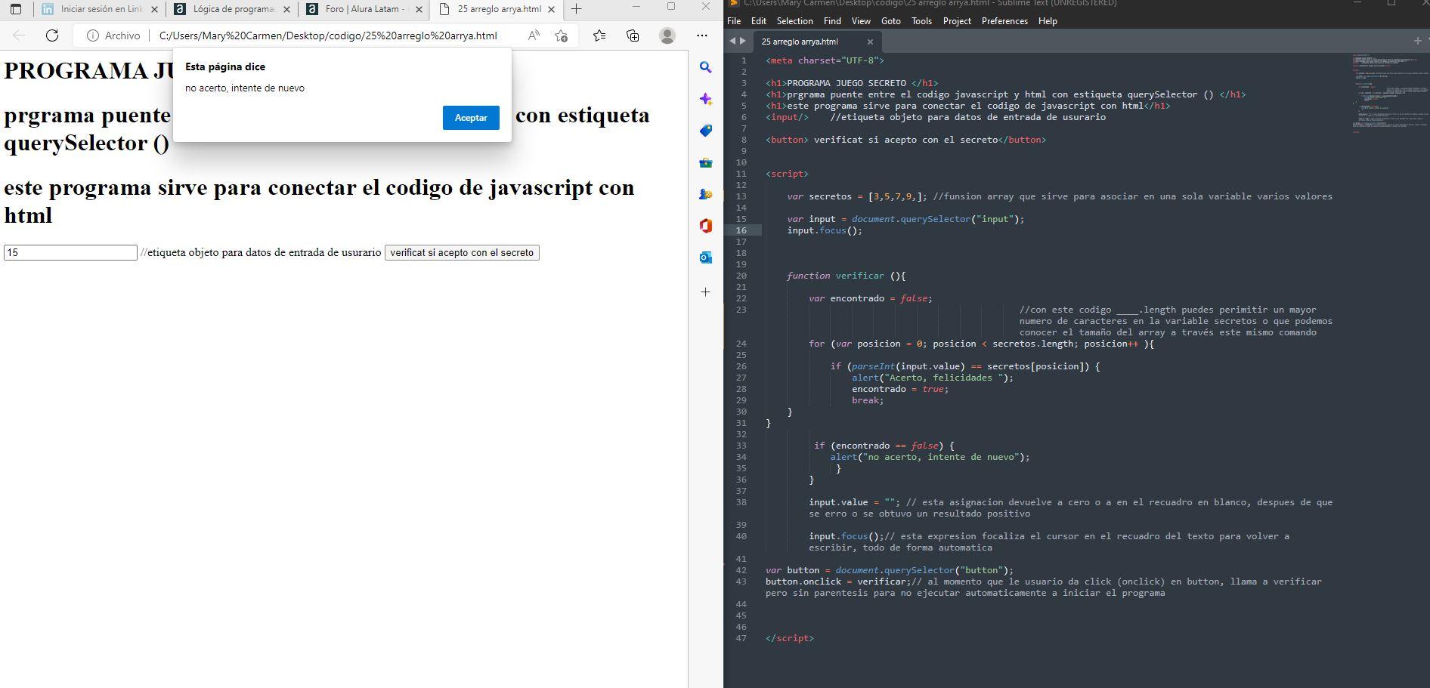Click the site information icon beside Archivo
Image resolution: width=1430 pixels, height=688 pixels.
93,35
